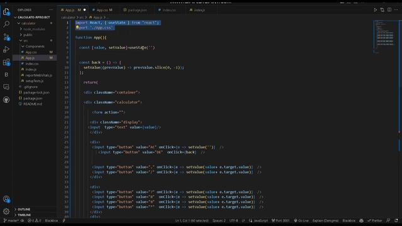Open the Source Control view icon
This screenshot has height=226, width=402.
coord(6,36)
